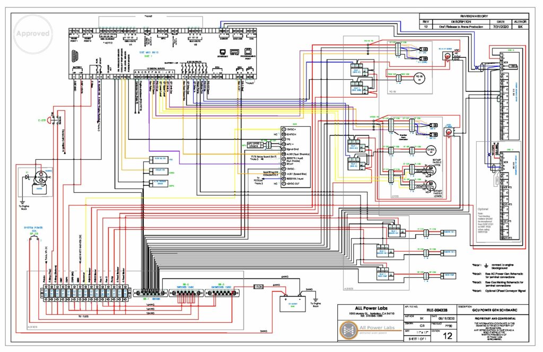Click the PP30 product field
The height and width of the screenshot is (352, 543).
coord(448,326)
